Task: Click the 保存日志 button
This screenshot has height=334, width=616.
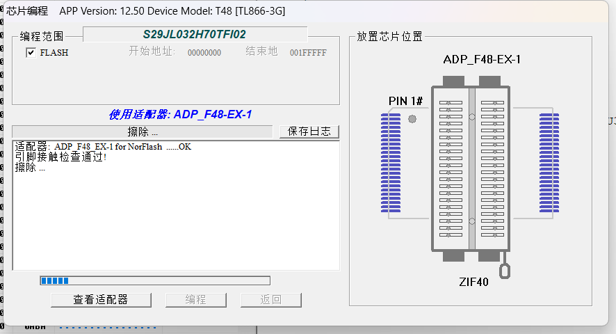Action: [308, 132]
